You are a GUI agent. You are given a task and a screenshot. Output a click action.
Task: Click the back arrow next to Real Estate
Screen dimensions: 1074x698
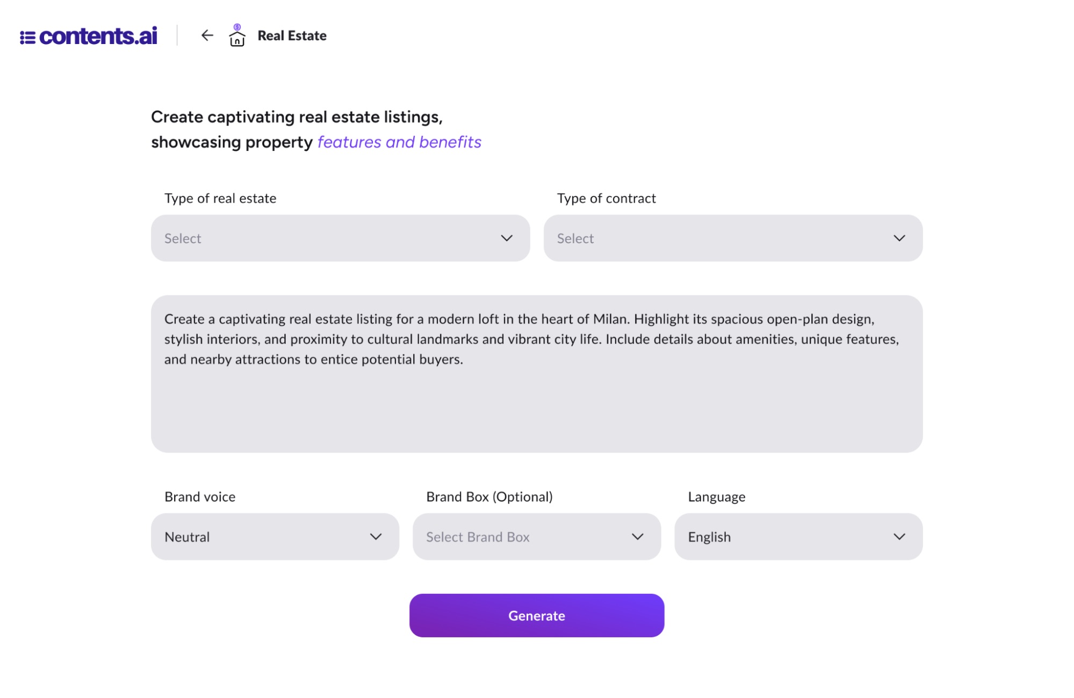[207, 35]
